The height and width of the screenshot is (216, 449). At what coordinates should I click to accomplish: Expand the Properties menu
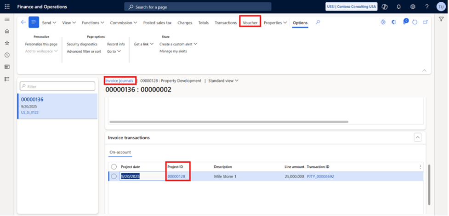coord(275,23)
